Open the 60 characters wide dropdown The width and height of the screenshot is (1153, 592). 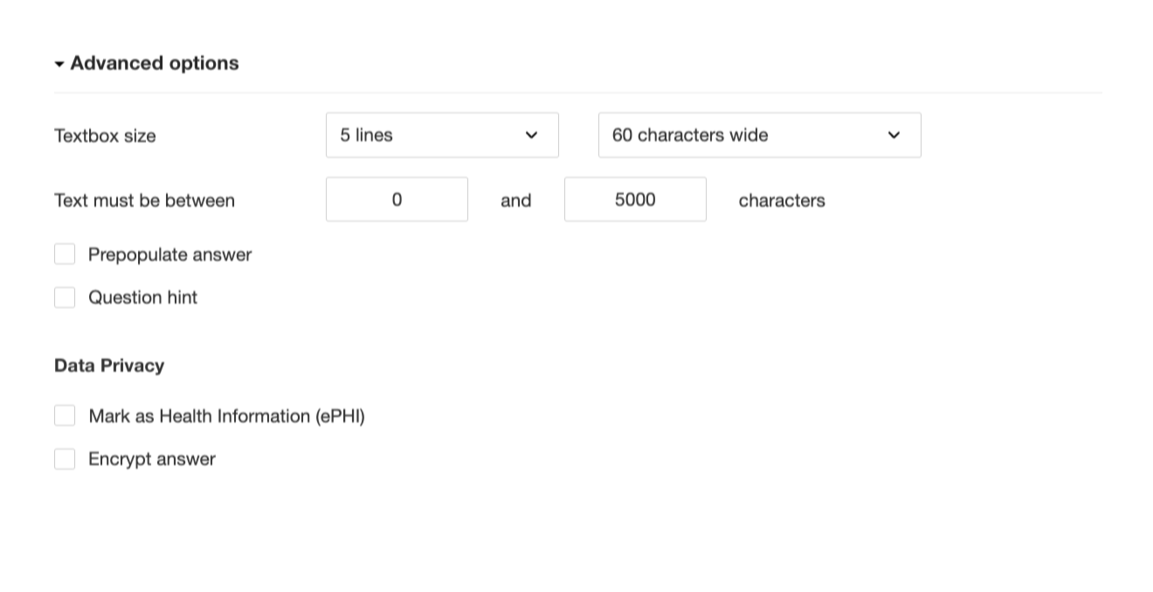[x=758, y=135]
